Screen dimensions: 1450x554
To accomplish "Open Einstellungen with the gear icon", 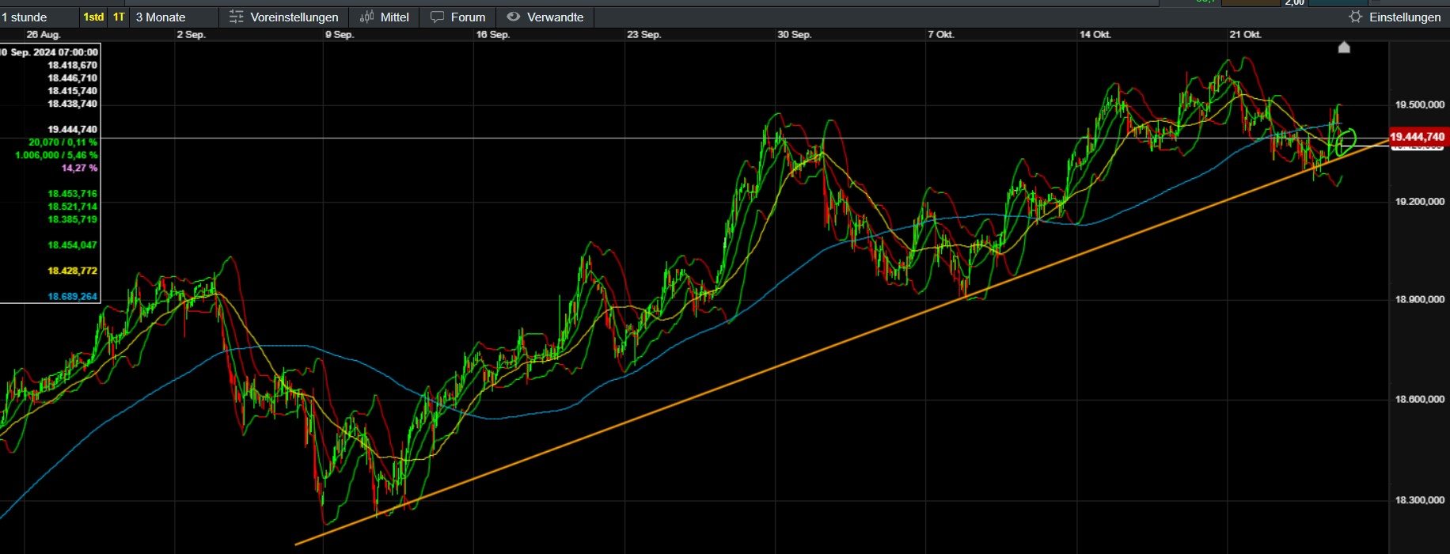I will pos(1356,17).
